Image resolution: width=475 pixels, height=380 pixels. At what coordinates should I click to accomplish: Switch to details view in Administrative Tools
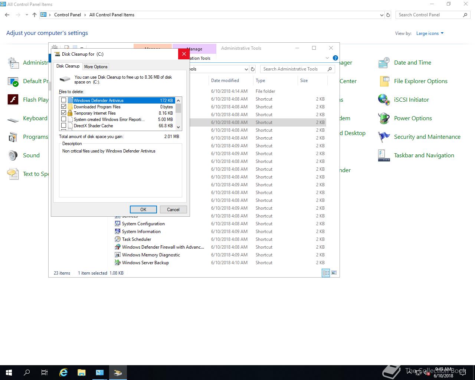tap(326, 273)
